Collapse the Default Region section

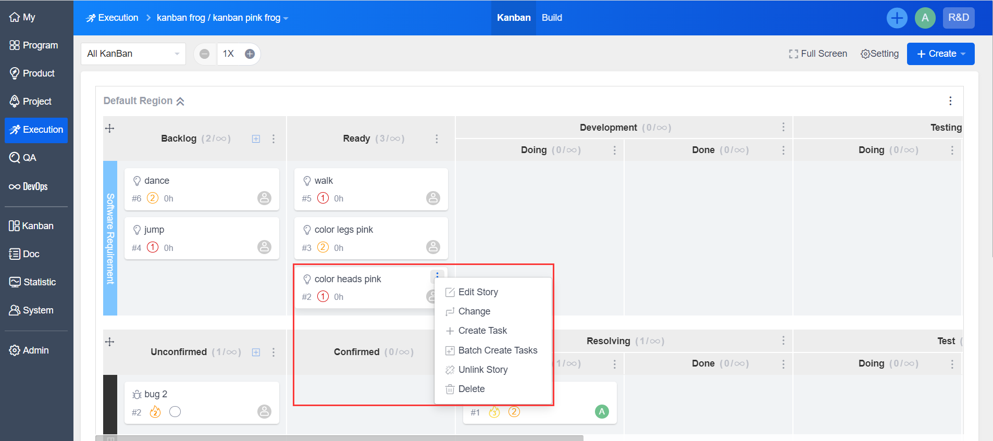[180, 101]
